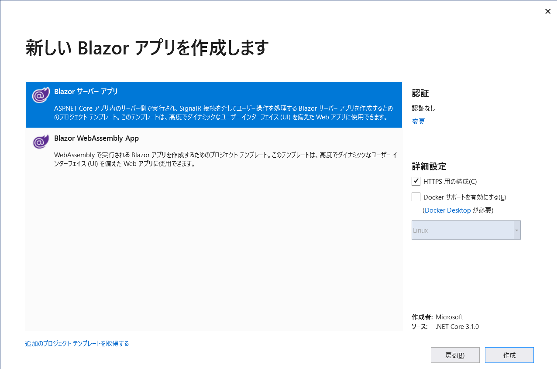Click the 詳細設定 section heading

pos(429,166)
